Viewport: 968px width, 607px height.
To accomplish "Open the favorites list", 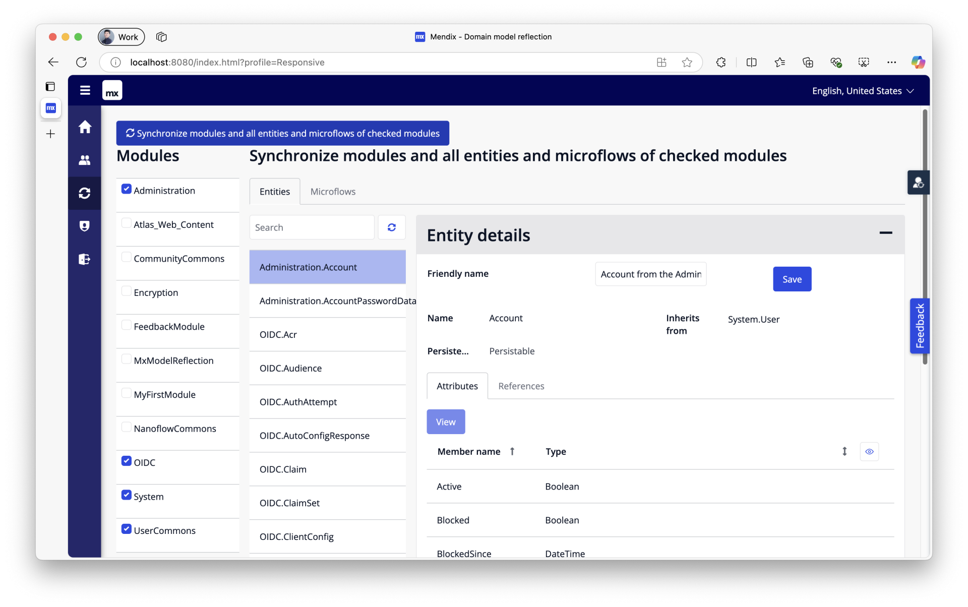I will [779, 62].
